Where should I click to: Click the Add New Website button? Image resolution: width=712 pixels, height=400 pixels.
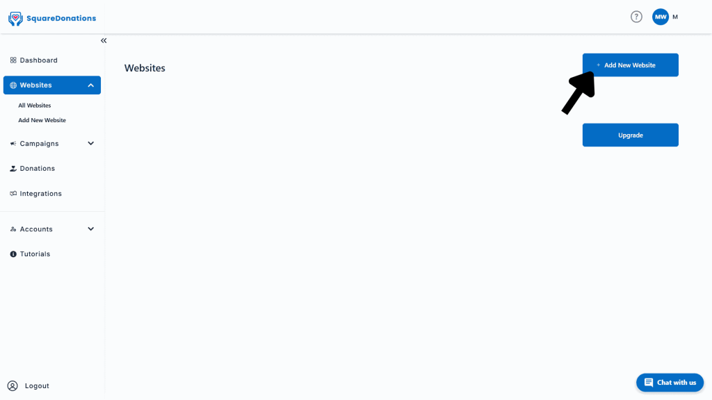click(x=630, y=65)
